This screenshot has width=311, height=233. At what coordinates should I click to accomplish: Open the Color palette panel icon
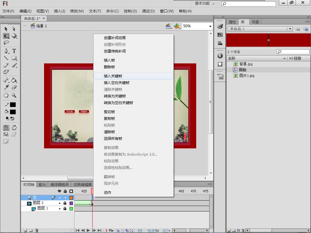point(220,26)
